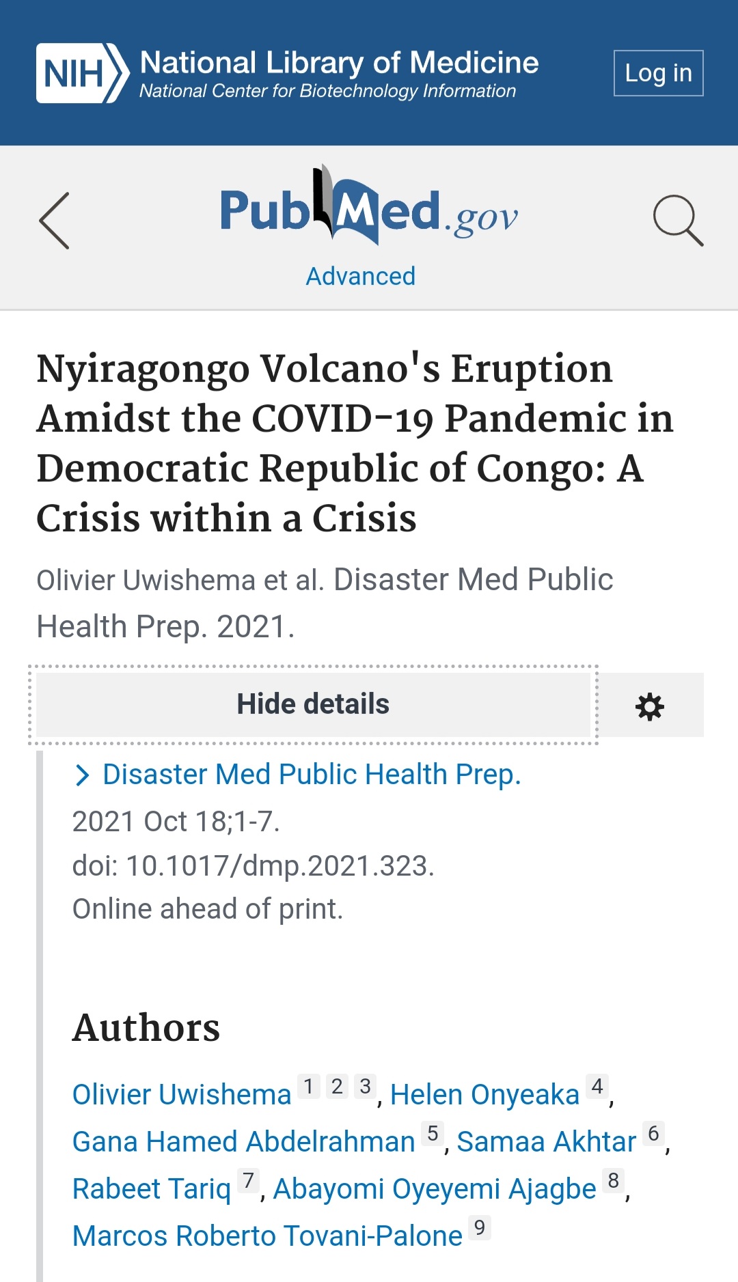
Task: Select affiliation superscript 4
Action: coord(597,1086)
